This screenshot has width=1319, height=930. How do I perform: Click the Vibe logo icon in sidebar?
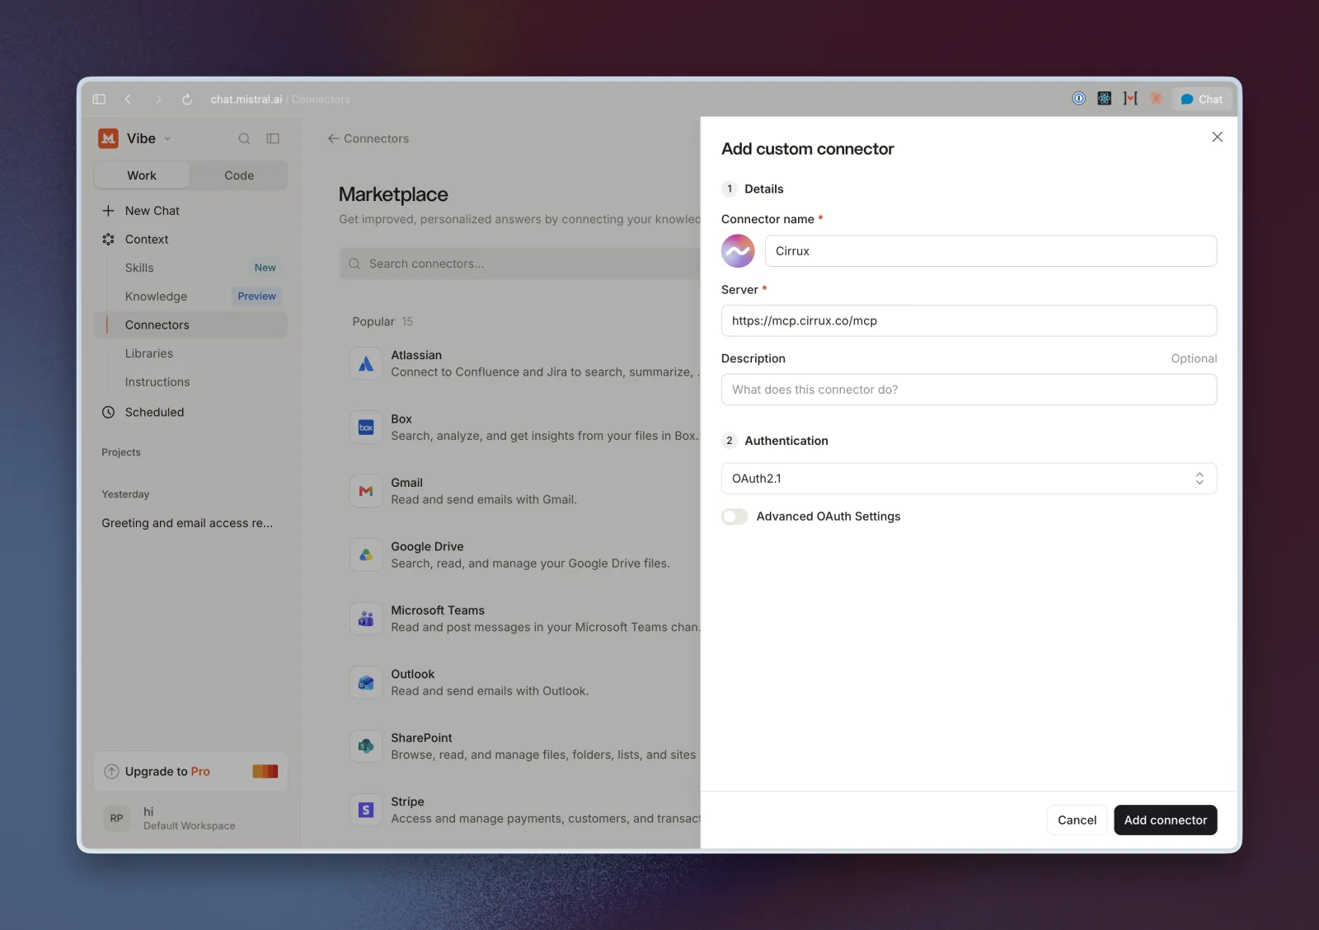click(x=108, y=138)
